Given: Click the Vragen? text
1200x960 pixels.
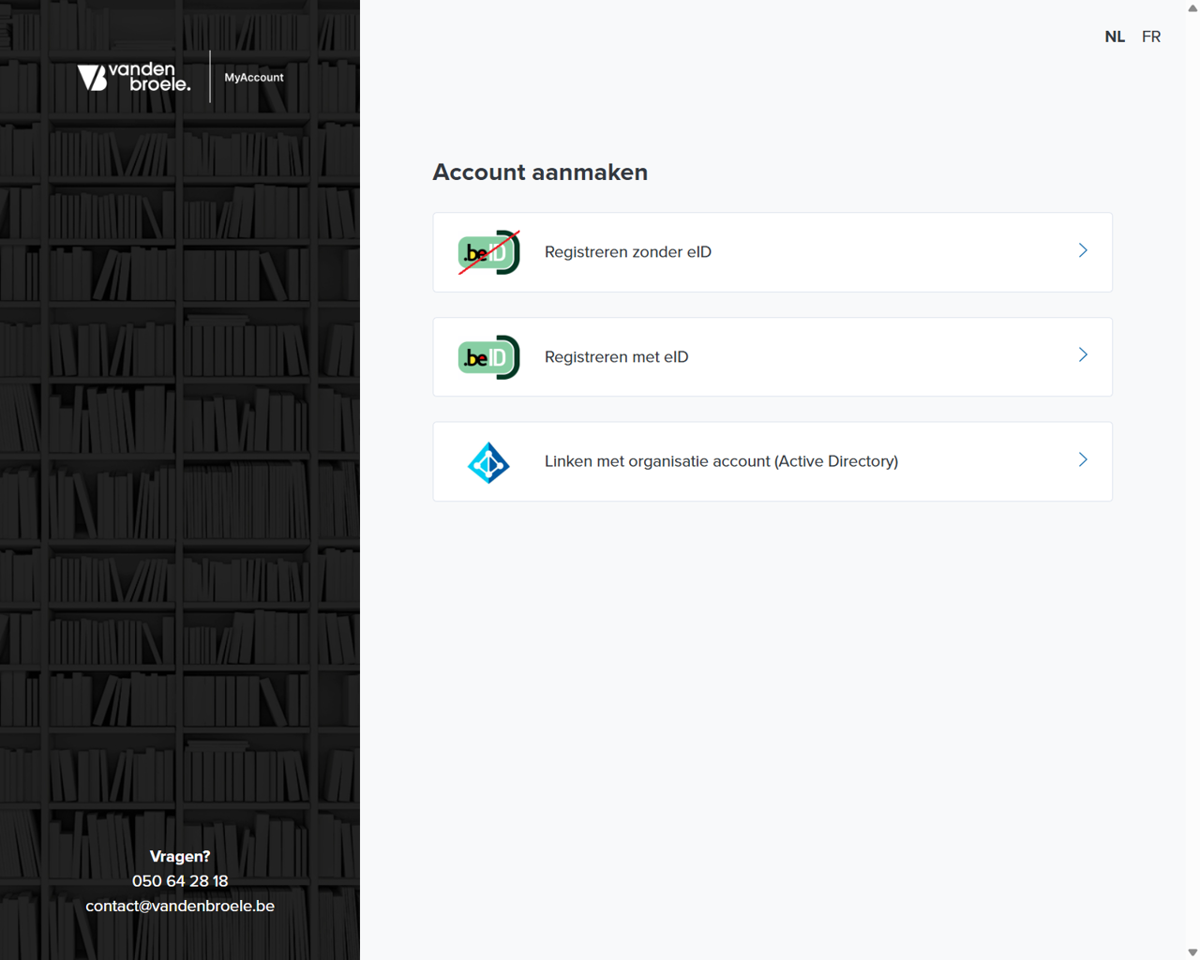Looking at the screenshot, I should (180, 856).
